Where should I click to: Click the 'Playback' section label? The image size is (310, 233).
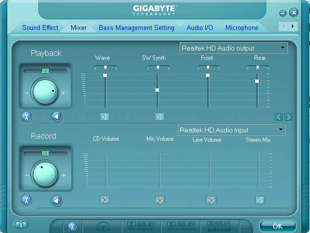click(x=46, y=53)
